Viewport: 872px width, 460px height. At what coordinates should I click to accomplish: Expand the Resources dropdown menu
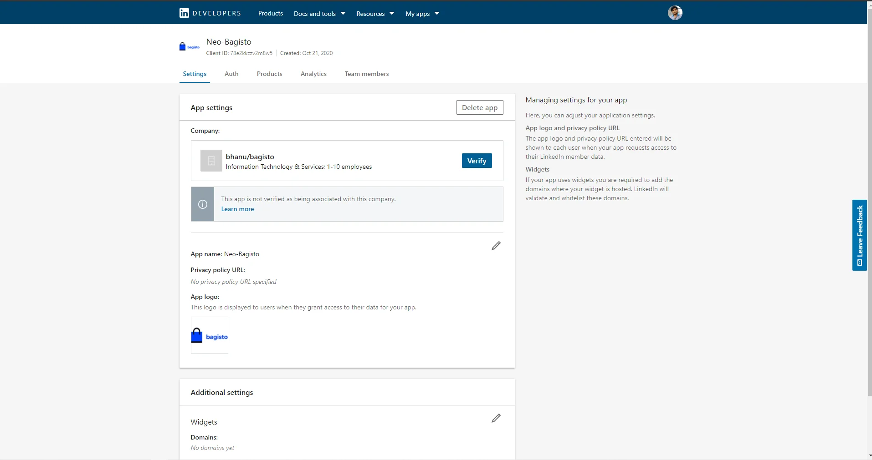pos(375,14)
